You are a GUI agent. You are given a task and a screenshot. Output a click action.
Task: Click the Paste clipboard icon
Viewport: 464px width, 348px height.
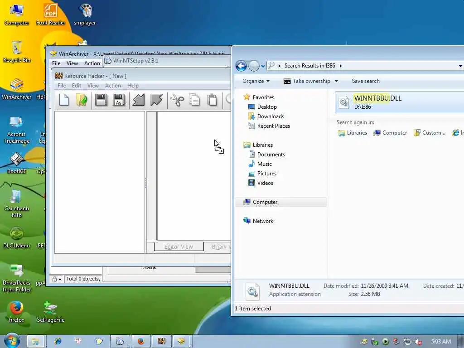point(212,100)
